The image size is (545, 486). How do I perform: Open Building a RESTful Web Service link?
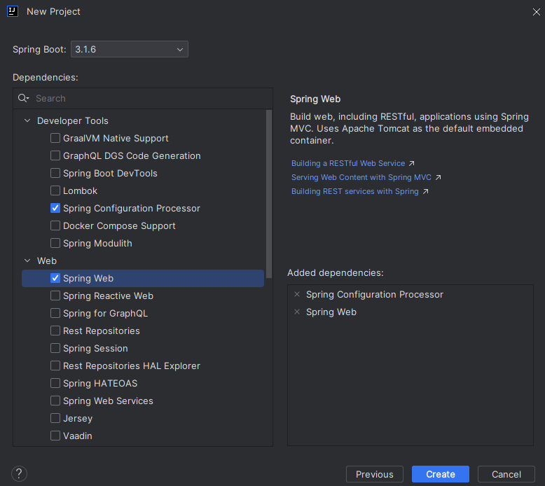(x=348, y=163)
